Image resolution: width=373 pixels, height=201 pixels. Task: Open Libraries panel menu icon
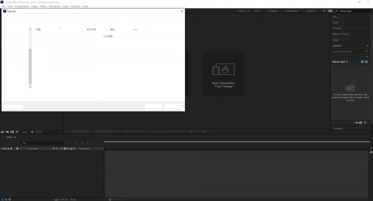(x=367, y=45)
